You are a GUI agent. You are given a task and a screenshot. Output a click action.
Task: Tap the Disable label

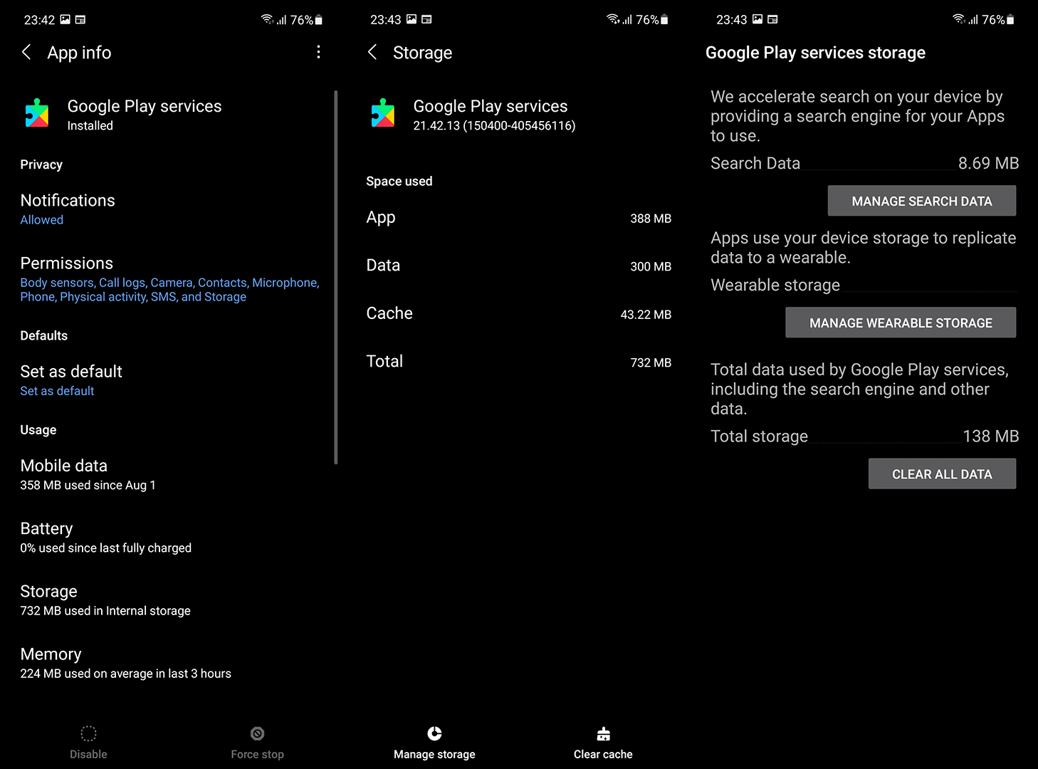point(88,754)
